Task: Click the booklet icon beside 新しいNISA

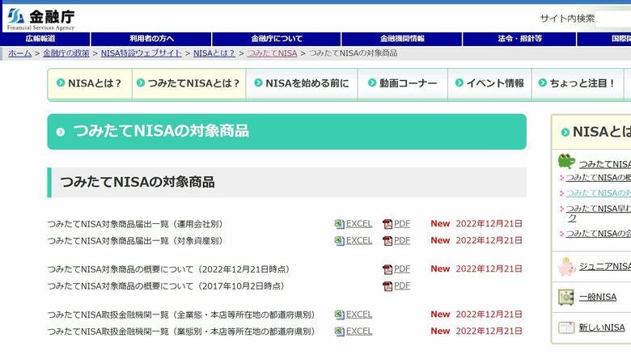Action: 566,328
